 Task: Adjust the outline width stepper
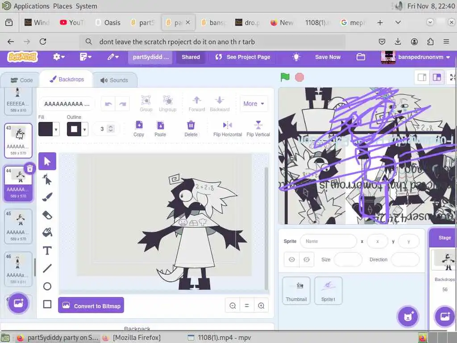(x=111, y=129)
